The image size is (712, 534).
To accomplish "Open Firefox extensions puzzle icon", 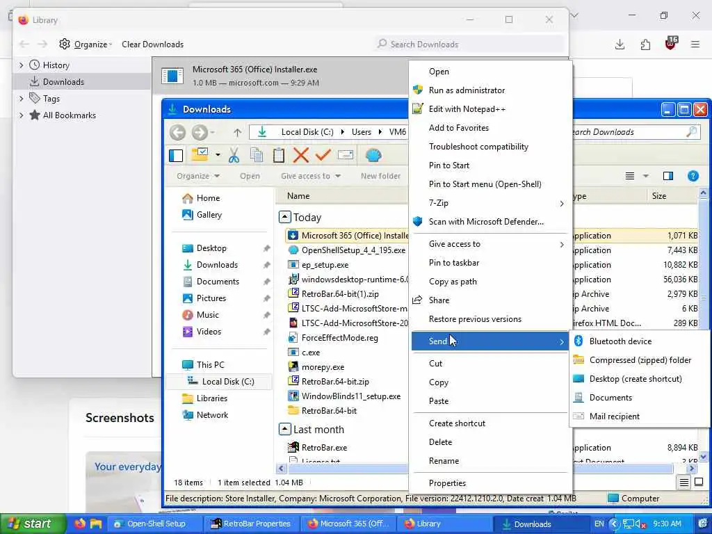I will 645,44.
